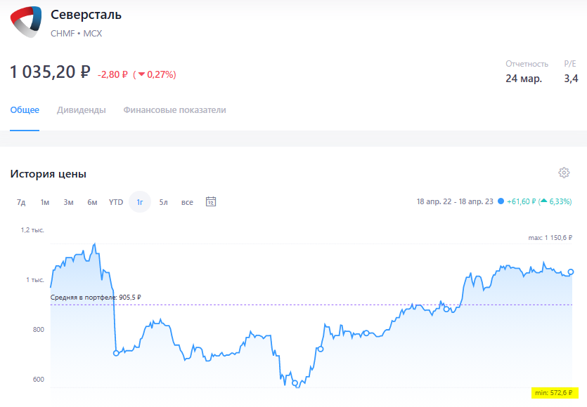
Task: Click the endpoint marker on the price line
Action: point(571,272)
